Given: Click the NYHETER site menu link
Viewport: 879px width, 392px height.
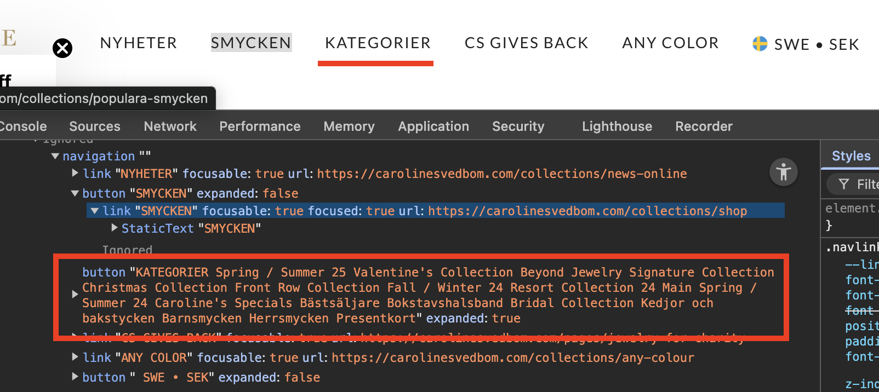Looking at the screenshot, I should [139, 43].
